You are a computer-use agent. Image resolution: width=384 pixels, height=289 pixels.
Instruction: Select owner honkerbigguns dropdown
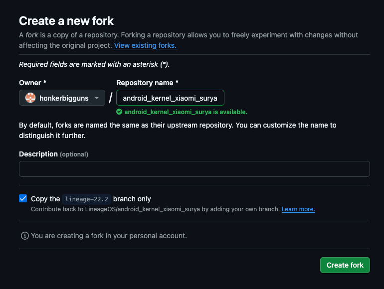click(x=62, y=98)
